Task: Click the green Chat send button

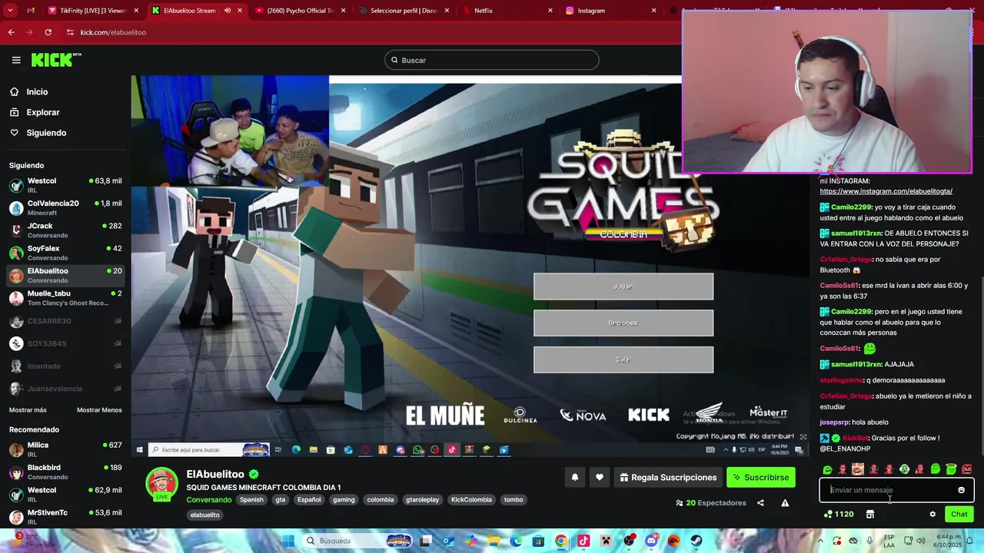Action: 959,515
